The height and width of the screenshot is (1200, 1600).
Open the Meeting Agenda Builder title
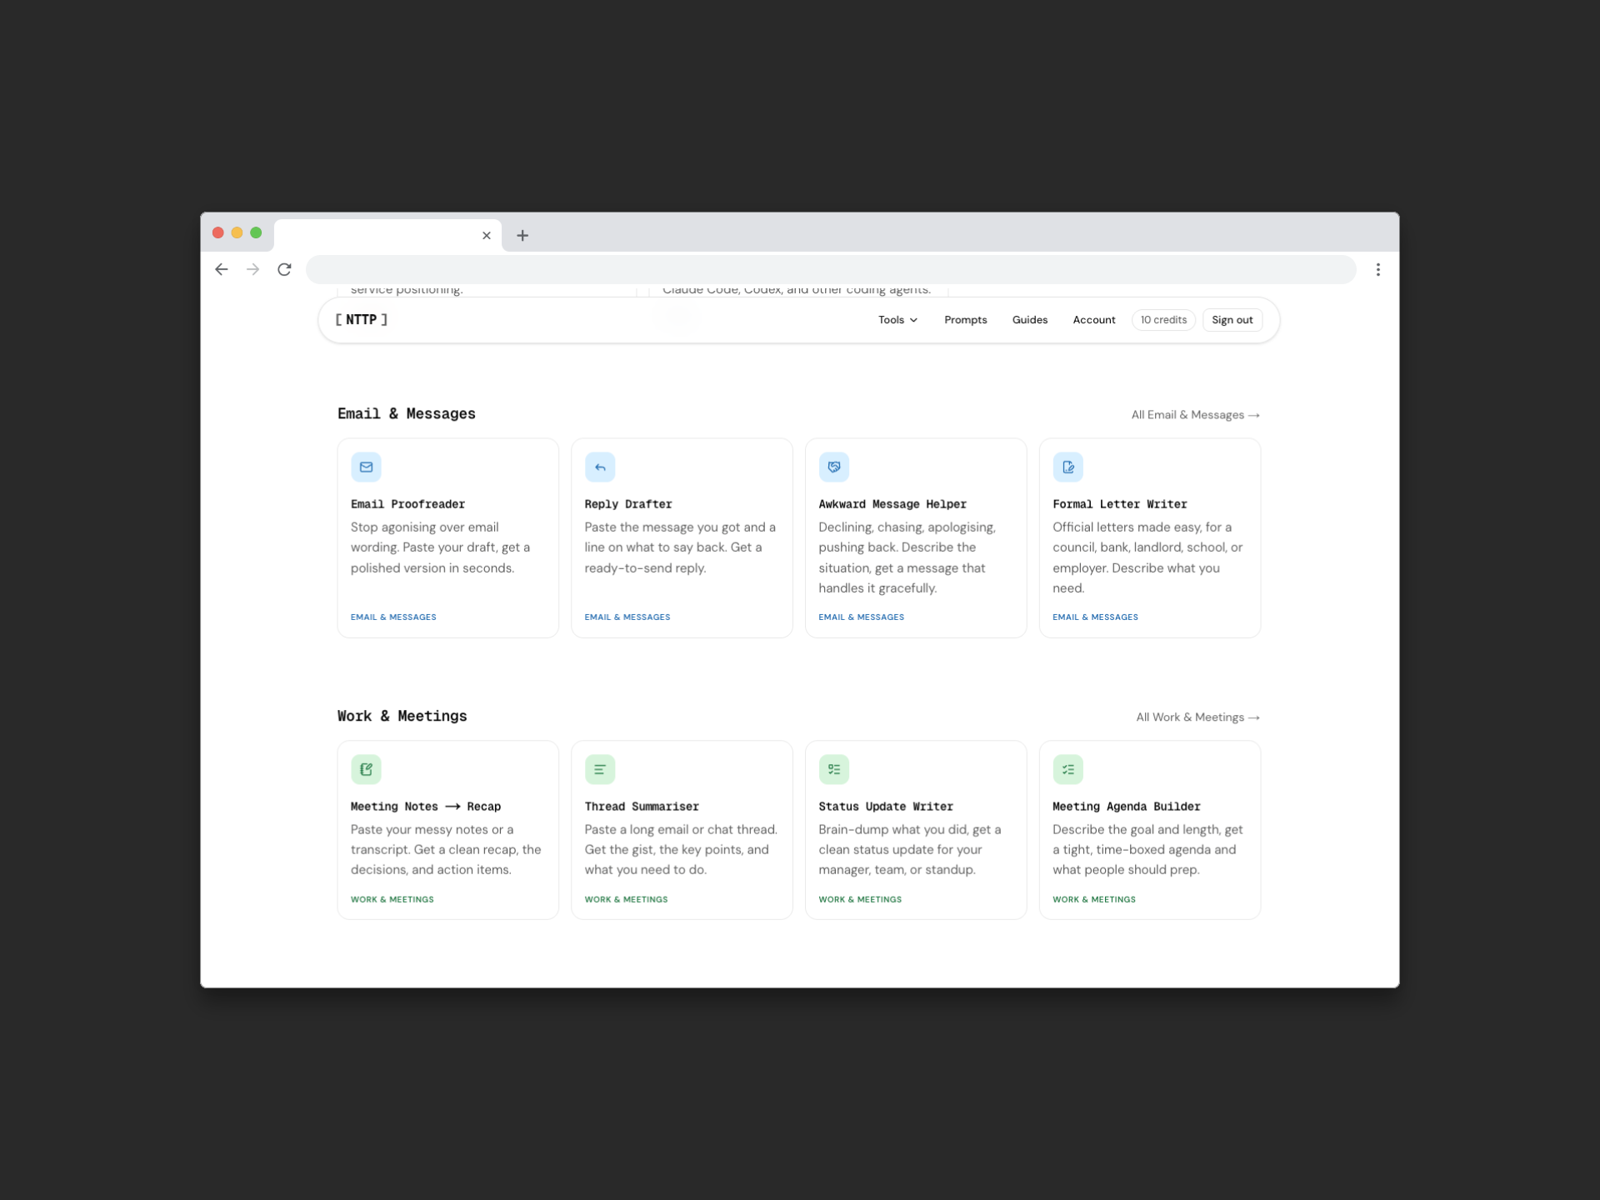(x=1126, y=807)
